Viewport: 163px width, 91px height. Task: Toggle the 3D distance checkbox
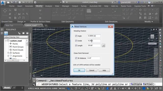click(x=76, y=58)
